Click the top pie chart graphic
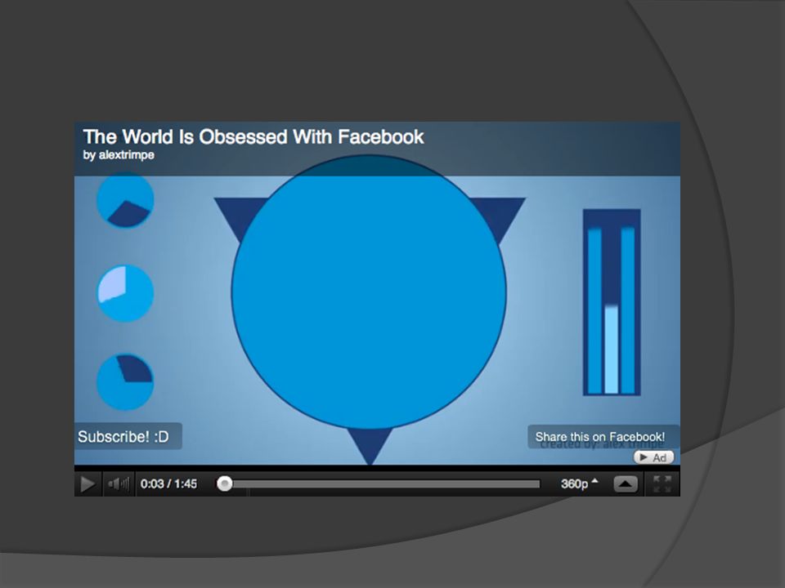Image resolution: width=785 pixels, height=588 pixels. click(124, 199)
